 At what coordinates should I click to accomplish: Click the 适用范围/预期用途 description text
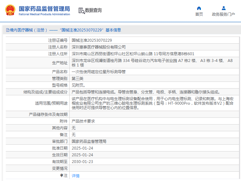coord(152,103)
